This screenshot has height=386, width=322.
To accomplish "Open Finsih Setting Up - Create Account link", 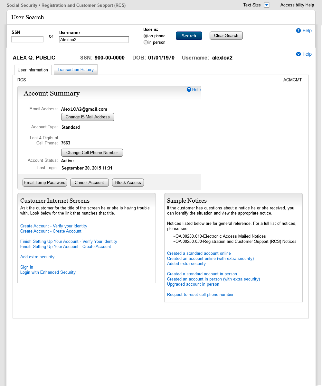I will [x=66, y=246].
